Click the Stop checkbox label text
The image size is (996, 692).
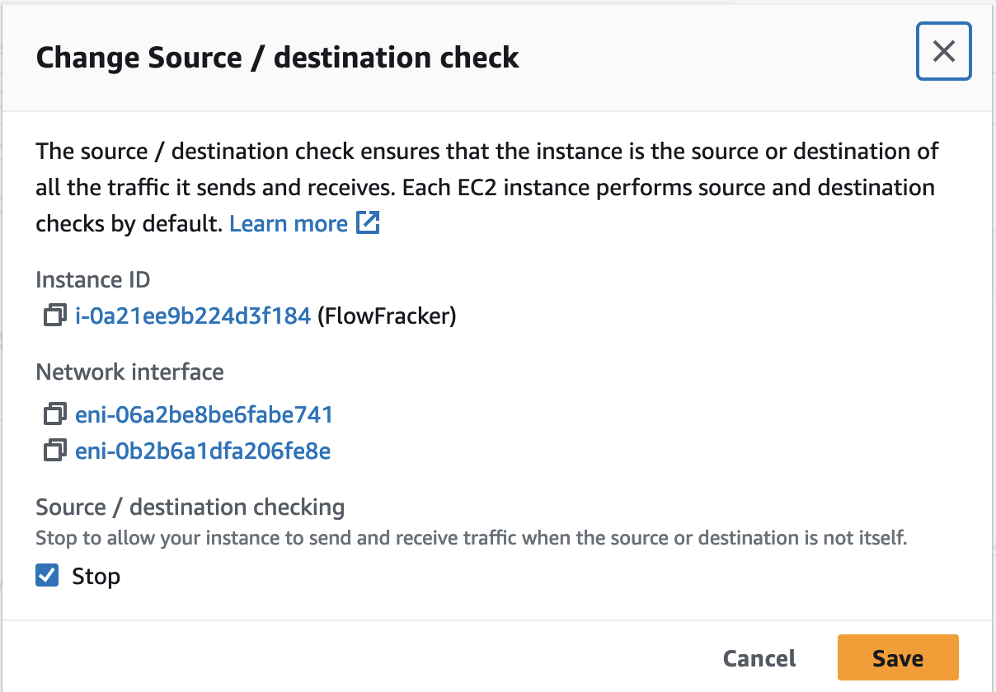pyautogui.click(x=96, y=577)
